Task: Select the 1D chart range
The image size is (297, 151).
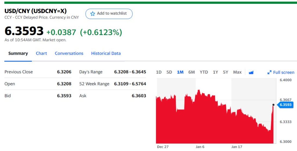Action: pyautogui.click(x=159, y=72)
